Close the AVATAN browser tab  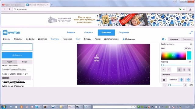(48, 5)
